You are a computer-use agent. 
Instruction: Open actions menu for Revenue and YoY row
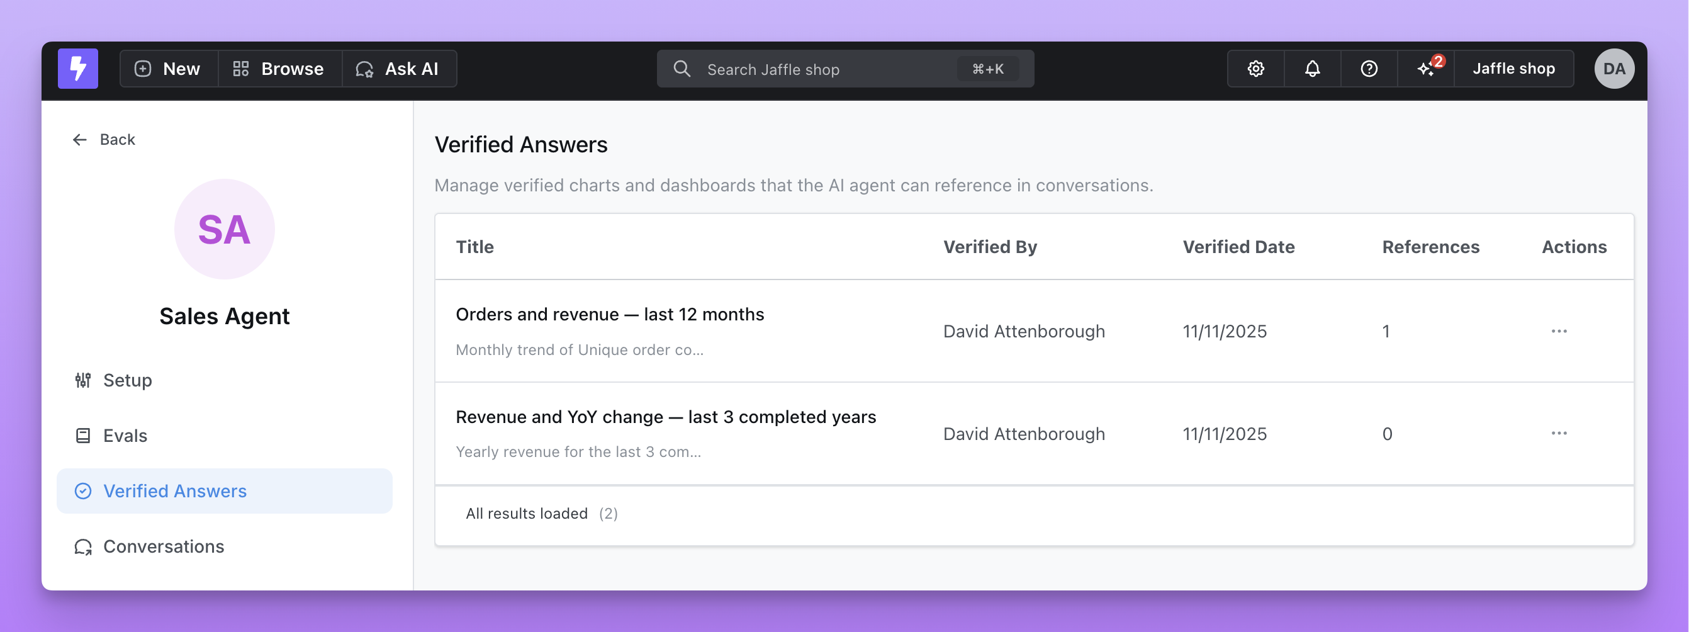pos(1559,433)
